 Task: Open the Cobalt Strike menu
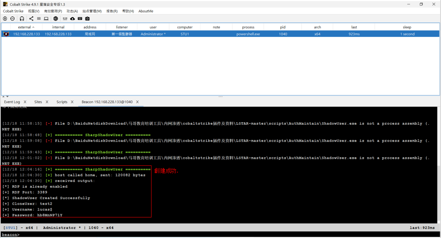pos(13,11)
